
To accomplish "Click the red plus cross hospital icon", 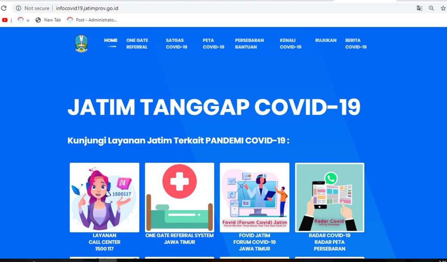I will (x=179, y=182).
